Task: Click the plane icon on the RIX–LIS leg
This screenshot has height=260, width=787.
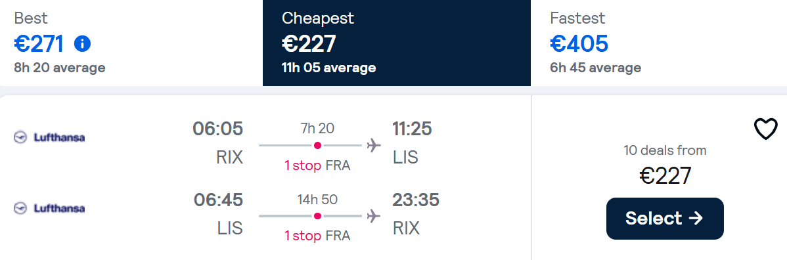Action: [x=374, y=146]
